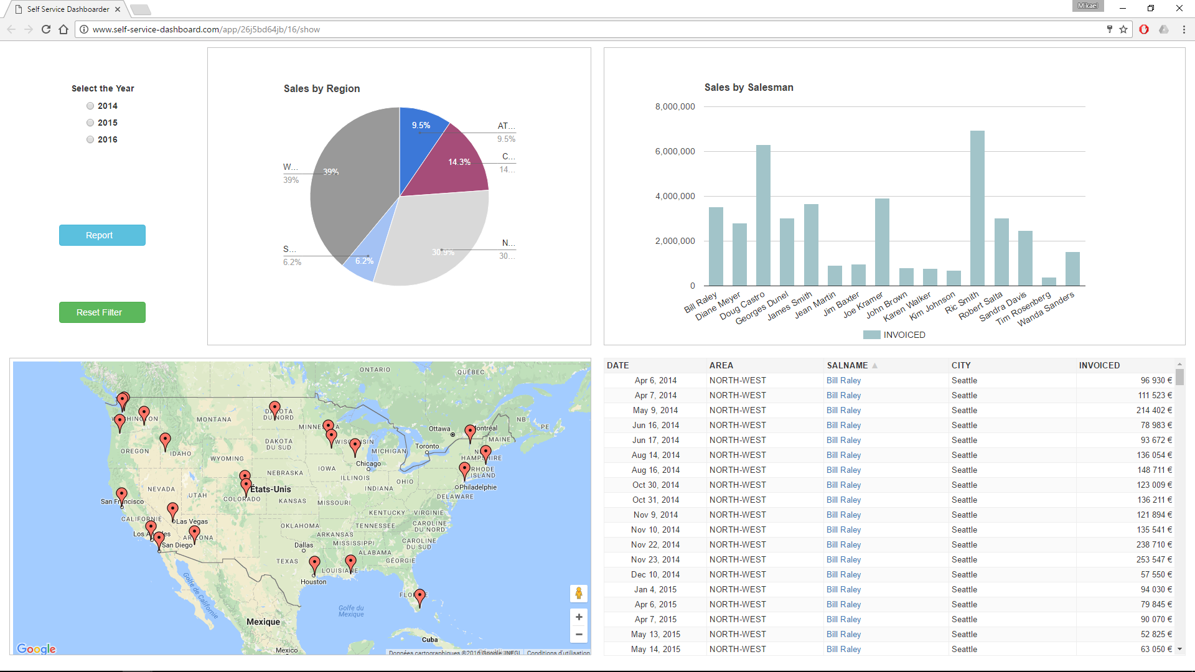Click the Reset Filter button
This screenshot has width=1195, height=672.
pos(98,312)
